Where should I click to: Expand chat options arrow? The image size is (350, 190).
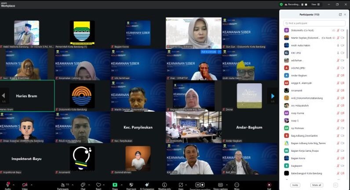(x=89, y=185)
